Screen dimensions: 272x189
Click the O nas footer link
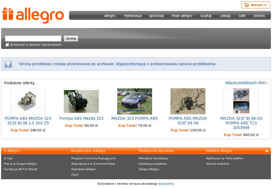[8, 158]
